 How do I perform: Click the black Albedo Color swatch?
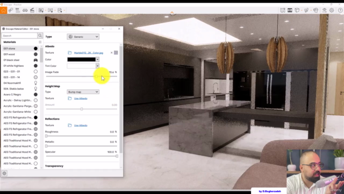[81, 59]
